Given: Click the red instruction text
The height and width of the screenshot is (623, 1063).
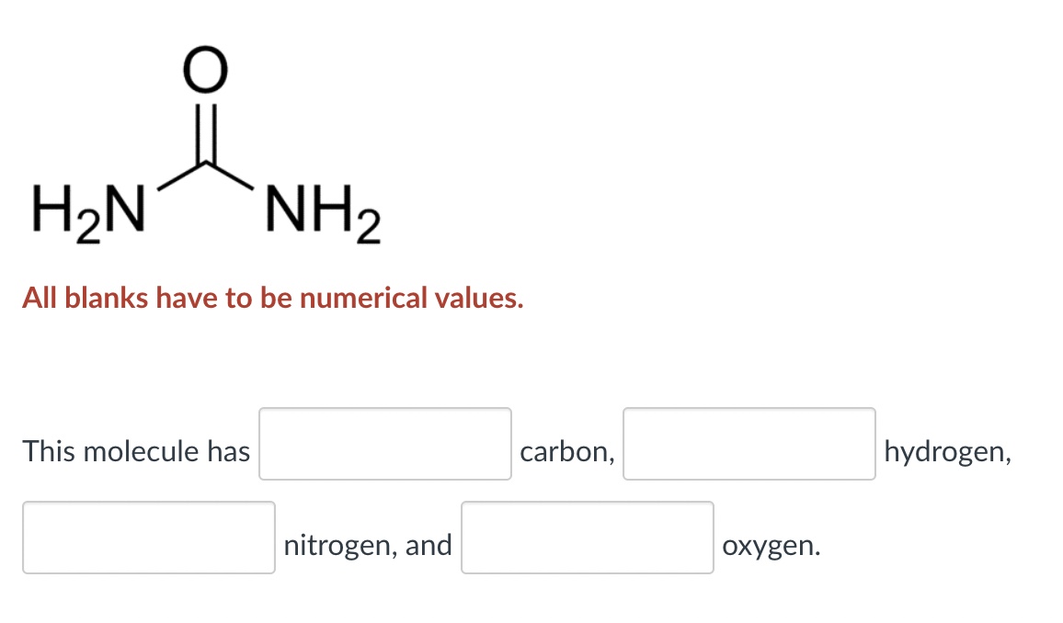Looking at the screenshot, I should (272, 297).
